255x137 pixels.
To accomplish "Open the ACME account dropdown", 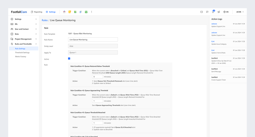I will point(240,12).
